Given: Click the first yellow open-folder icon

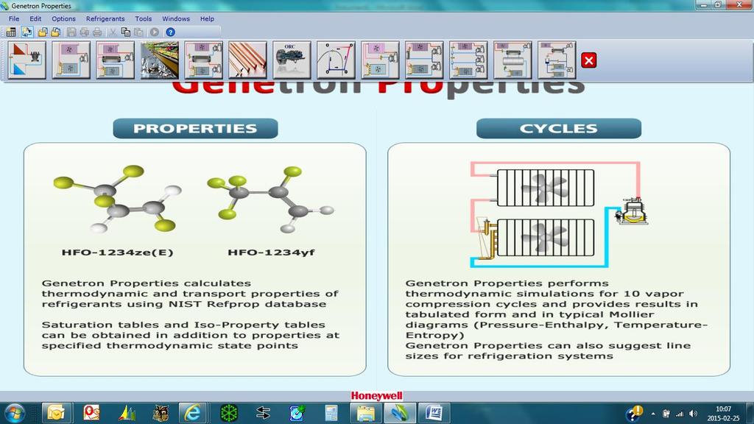Looking at the screenshot, I should (43, 32).
